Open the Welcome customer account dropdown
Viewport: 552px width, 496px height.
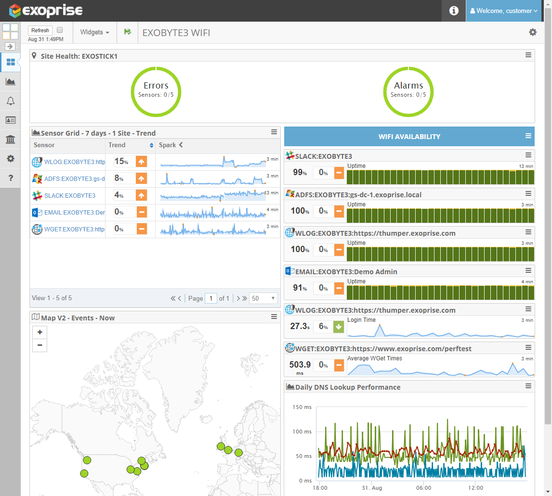(504, 11)
